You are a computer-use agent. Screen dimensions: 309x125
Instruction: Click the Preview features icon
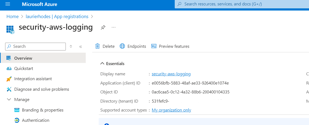pos(154,46)
